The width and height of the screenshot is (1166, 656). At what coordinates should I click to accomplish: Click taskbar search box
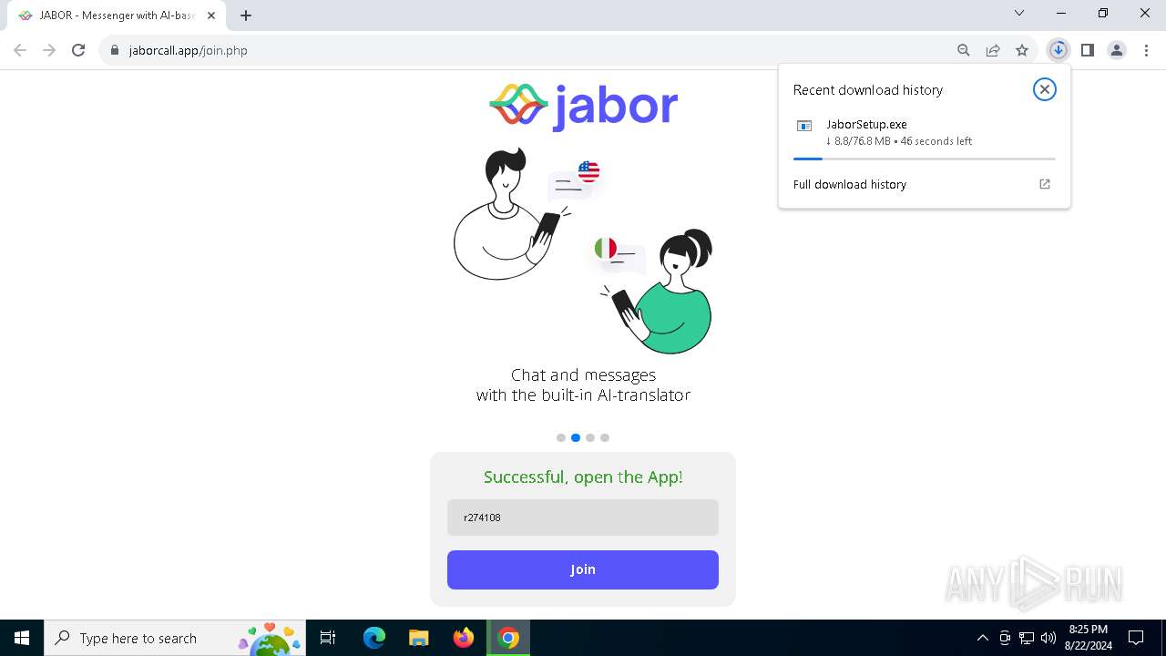click(x=177, y=638)
